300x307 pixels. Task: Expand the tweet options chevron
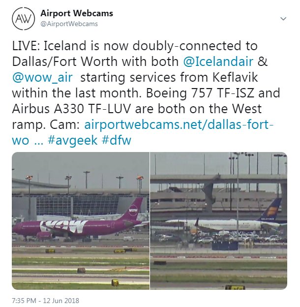coord(283,19)
